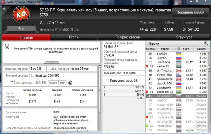Image resolution: width=211 pixels, height=134 pixels.
Task: Select player row dr_ungern [3]
Action: coord(177,109)
